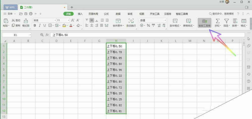Select cell containing 上下标0.96
Viewport: 252px width, 119px height.
(116, 70)
